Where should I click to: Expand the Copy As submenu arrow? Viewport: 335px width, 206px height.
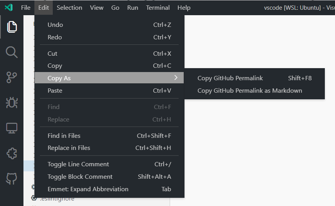[x=176, y=78]
